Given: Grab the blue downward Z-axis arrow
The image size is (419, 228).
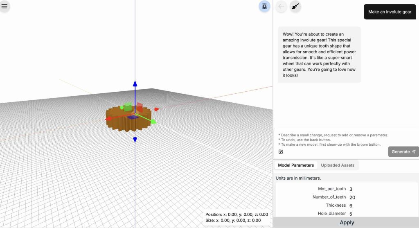Looking at the screenshot, I should (135, 140).
